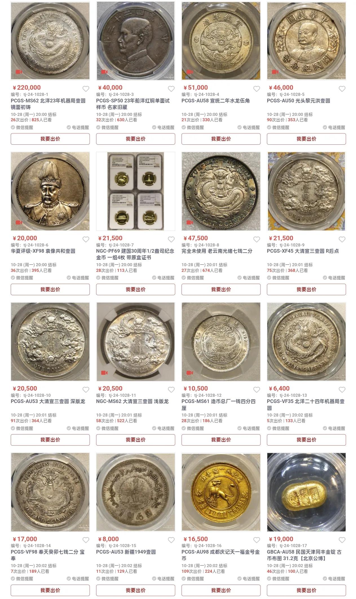Enable 电话提醒 for lot tj-24-1028-5
356x599 pixels.
click(334, 127)
